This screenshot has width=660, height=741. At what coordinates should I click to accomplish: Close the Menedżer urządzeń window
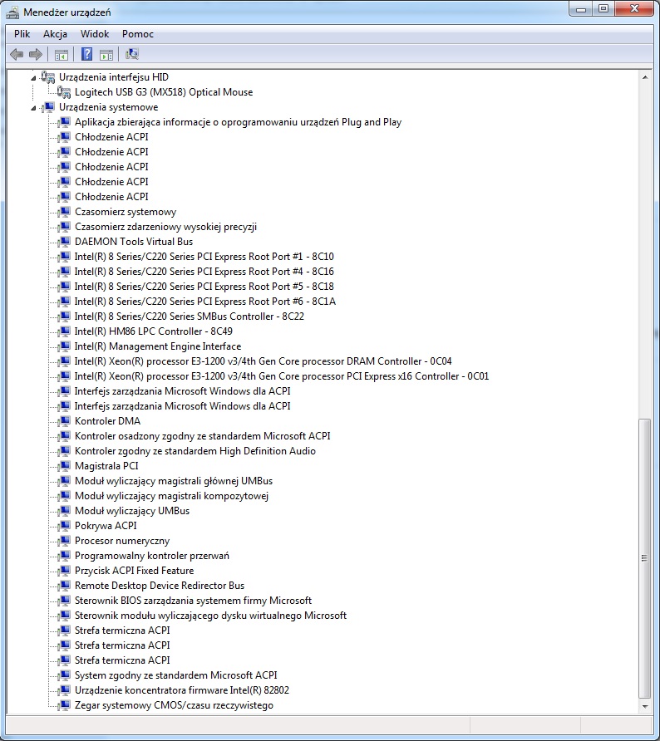[x=635, y=9]
